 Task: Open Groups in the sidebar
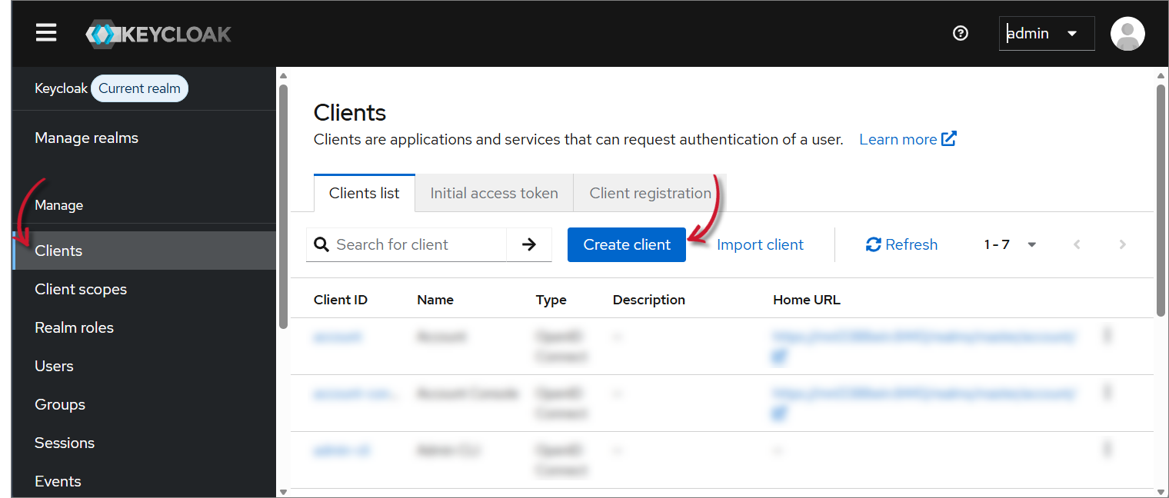tap(144, 404)
